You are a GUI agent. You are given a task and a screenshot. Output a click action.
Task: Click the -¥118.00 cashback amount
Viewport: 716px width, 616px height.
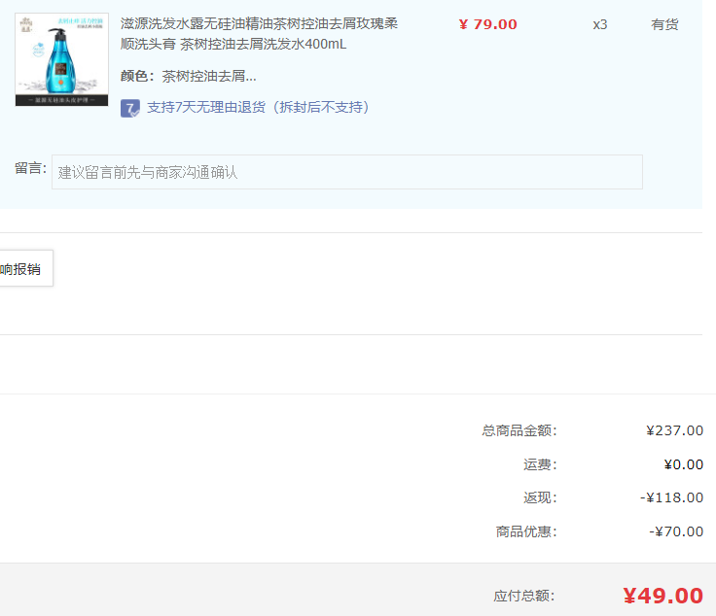click(671, 497)
